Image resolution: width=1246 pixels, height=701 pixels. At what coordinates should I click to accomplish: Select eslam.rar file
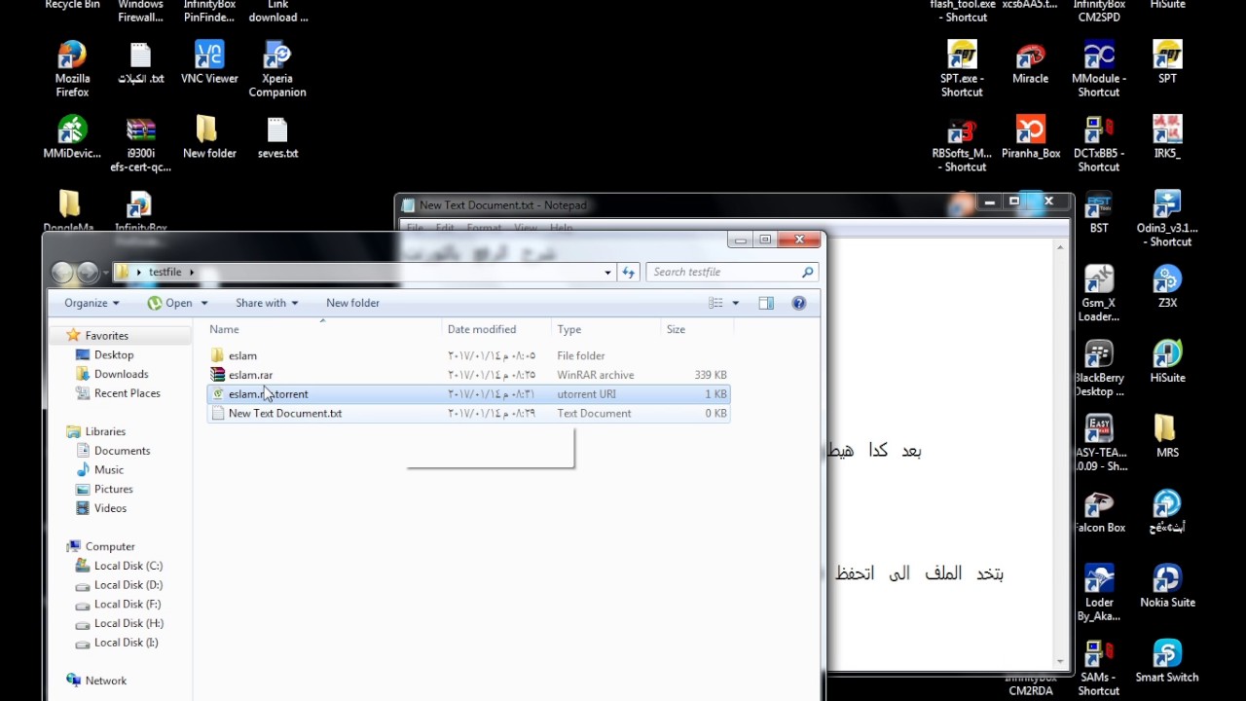468,375
